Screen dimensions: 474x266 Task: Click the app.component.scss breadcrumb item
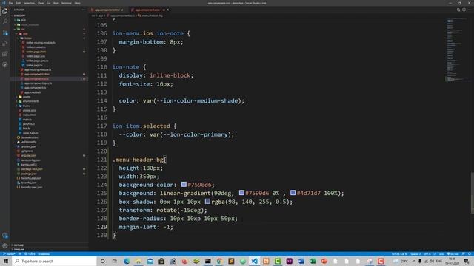click(x=120, y=16)
